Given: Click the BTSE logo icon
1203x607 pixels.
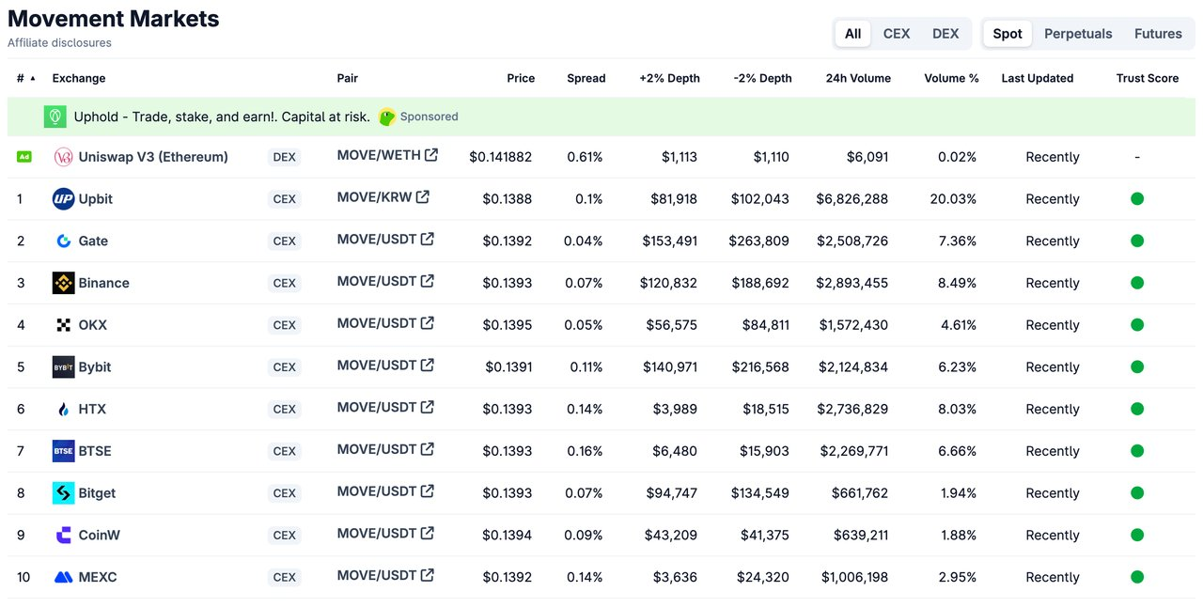Looking at the screenshot, I should 63,451.
